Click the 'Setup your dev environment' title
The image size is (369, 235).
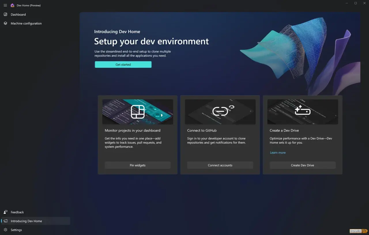pos(151,41)
